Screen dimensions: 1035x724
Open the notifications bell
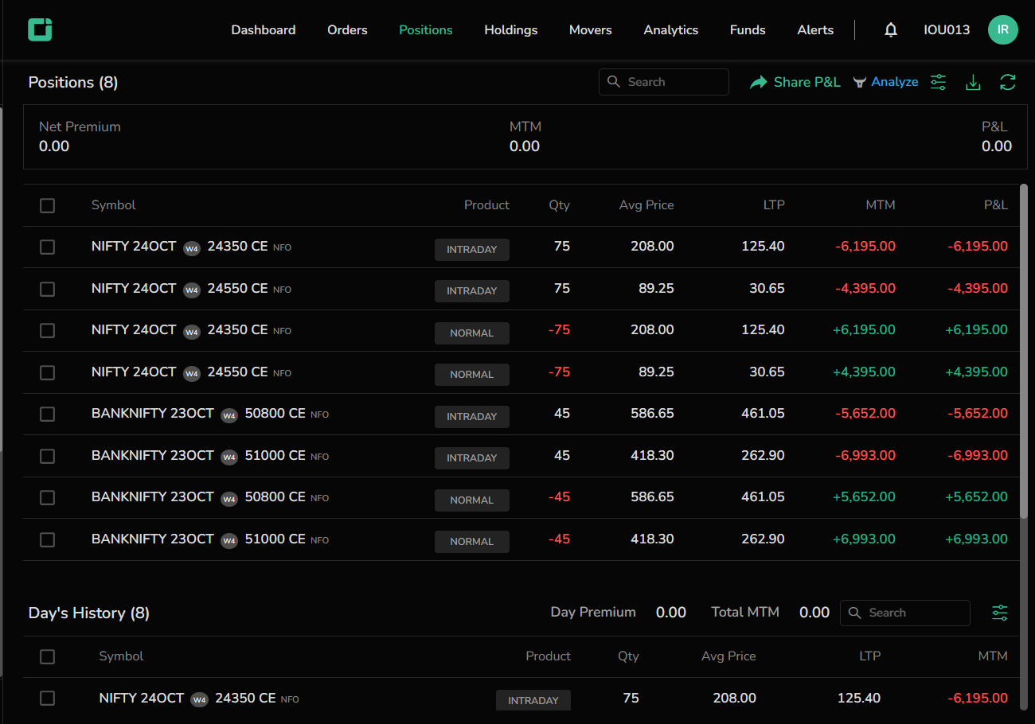(891, 30)
